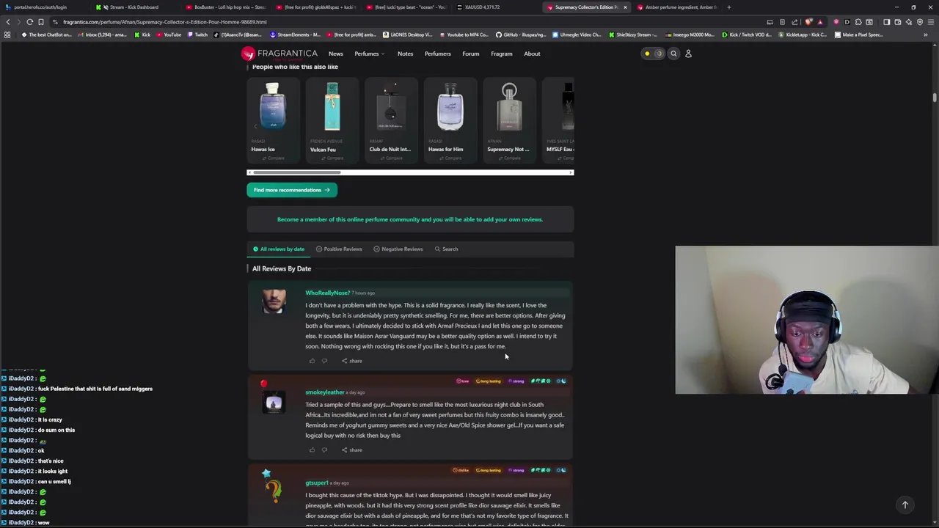Open the News menu item
939x528 pixels.
tap(335, 54)
